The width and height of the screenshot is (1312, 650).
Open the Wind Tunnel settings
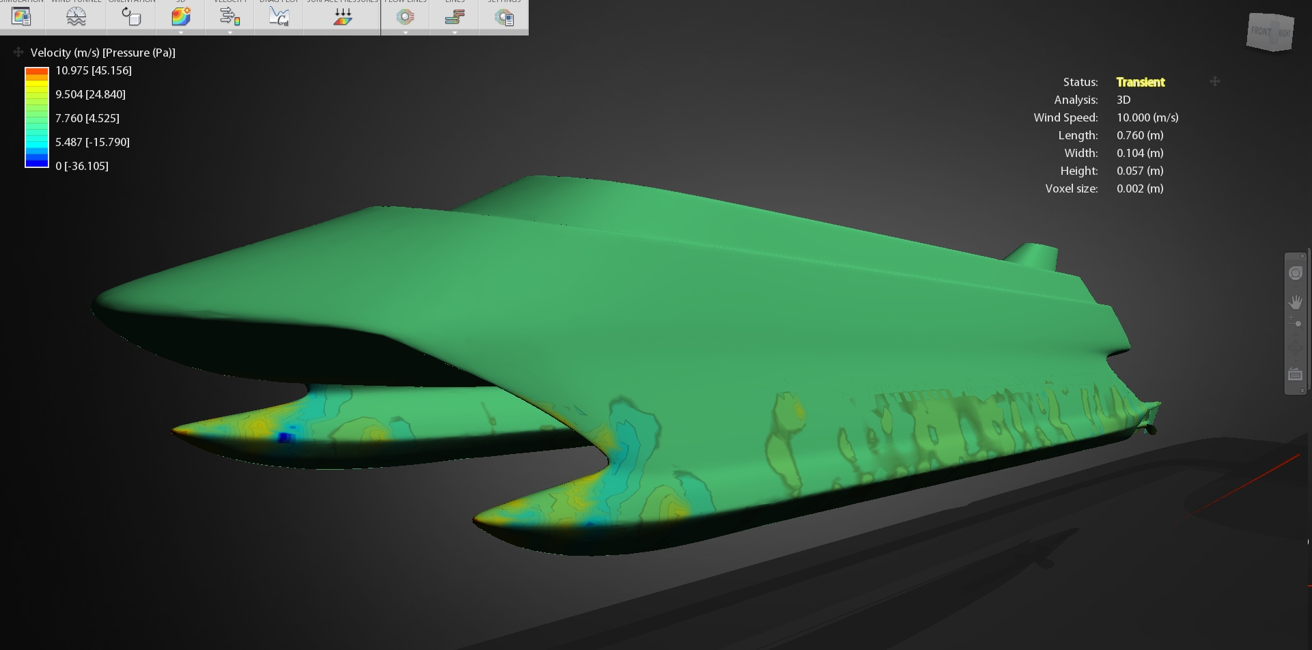(x=76, y=17)
